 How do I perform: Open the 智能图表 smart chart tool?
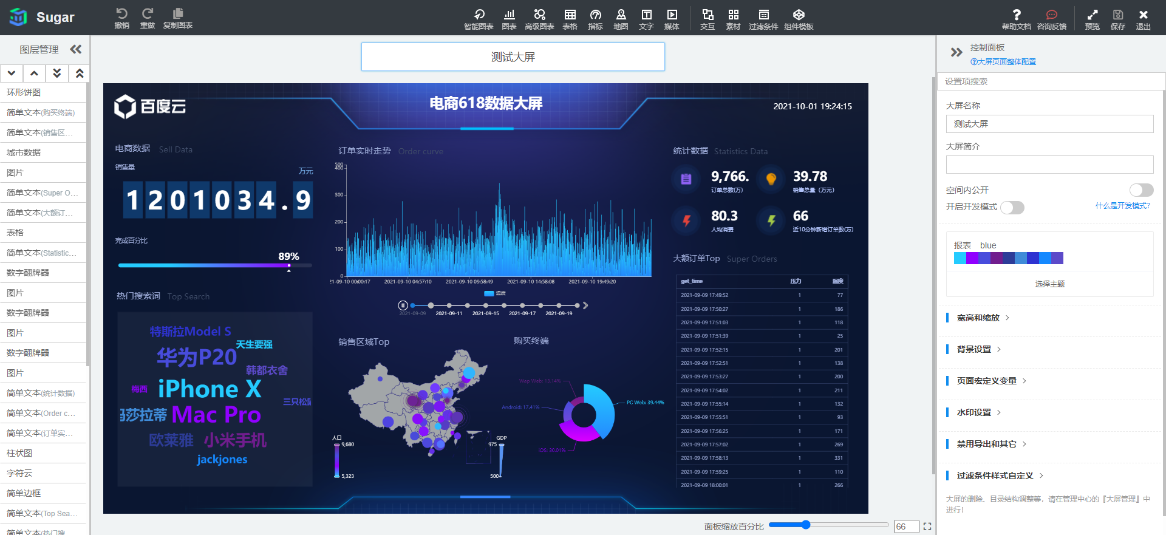click(x=479, y=19)
